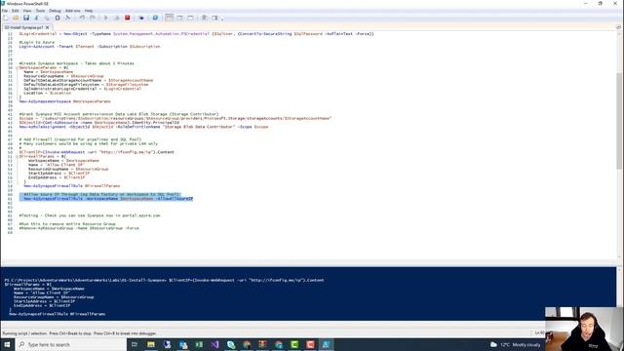Click the 'Running script / selection' status bar message
Screen dimensions: 624x351
point(80,333)
